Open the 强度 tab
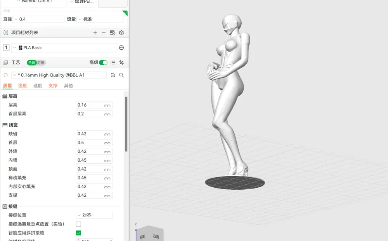The height and width of the screenshot is (241, 388). tap(23, 86)
